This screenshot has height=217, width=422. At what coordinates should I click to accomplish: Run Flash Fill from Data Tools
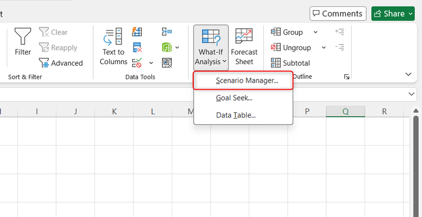(x=137, y=32)
